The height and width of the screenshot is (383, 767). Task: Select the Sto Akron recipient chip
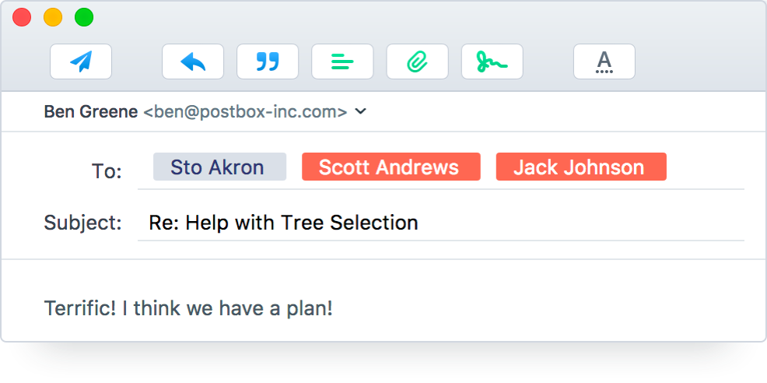(x=219, y=167)
